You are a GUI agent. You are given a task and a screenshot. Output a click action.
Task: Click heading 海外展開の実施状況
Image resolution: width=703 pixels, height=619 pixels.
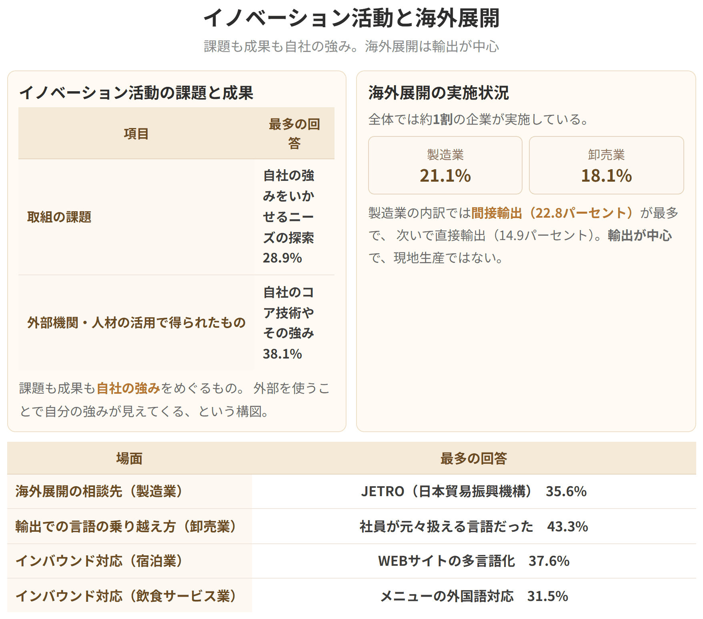point(438,93)
